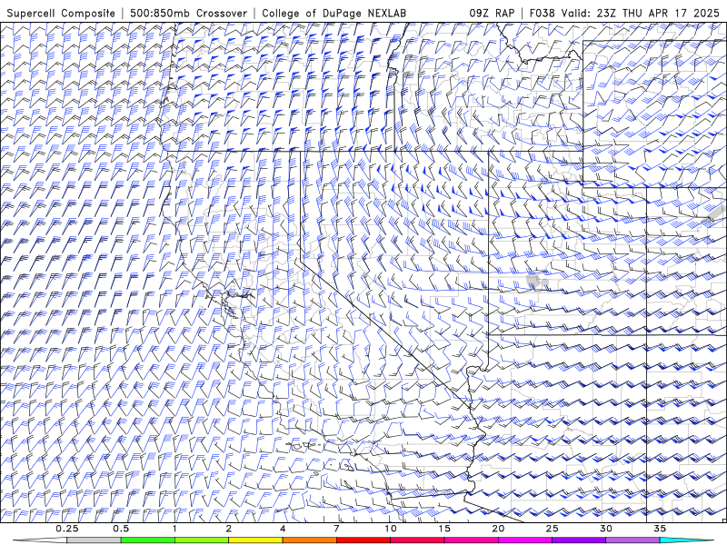727x545 pixels.
Task: Click the legend value 35
Action: pyautogui.click(x=660, y=529)
